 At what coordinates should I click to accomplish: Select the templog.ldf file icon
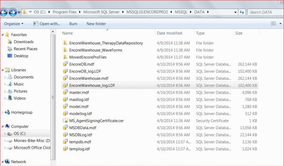[65, 149]
